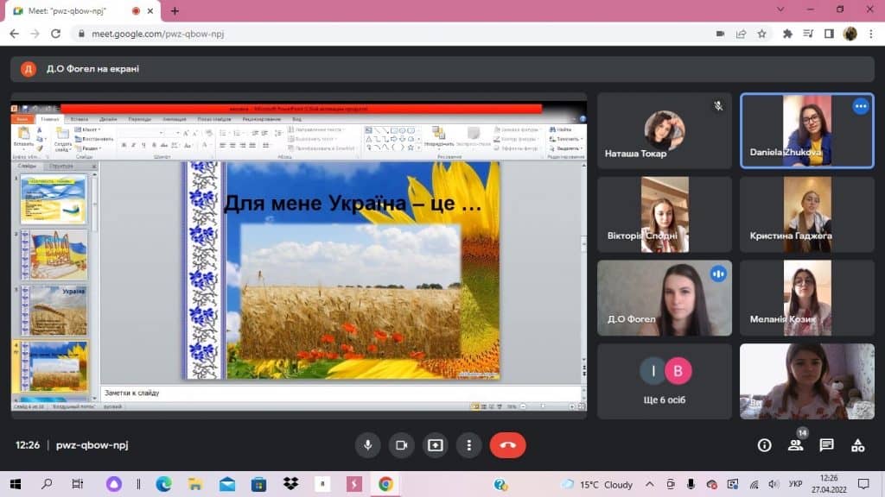885x497 pixels.
Task: Open the Chrome three-dot menu
Action: pos(871,34)
